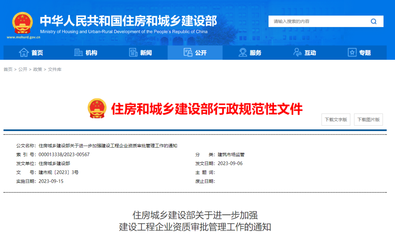Click the national emblem logo in header
The width and height of the screenshot is (395, 242).
pos(22,23)
